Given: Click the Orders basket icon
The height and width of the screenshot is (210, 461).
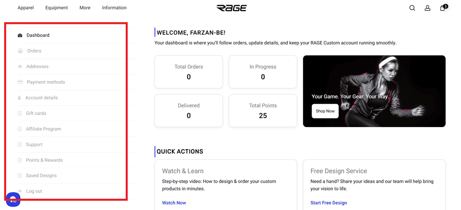Looking at the screenshot, I should (20, 51).
